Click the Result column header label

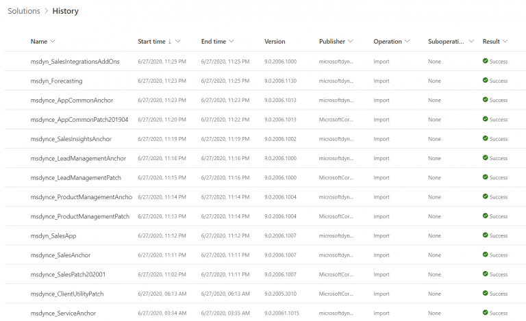491,42
